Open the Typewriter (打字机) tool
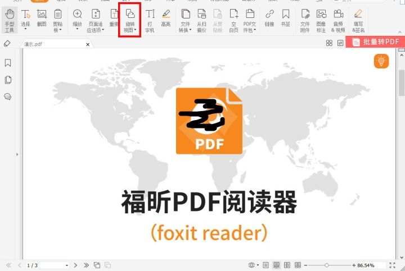 click(x=150, y=20)
